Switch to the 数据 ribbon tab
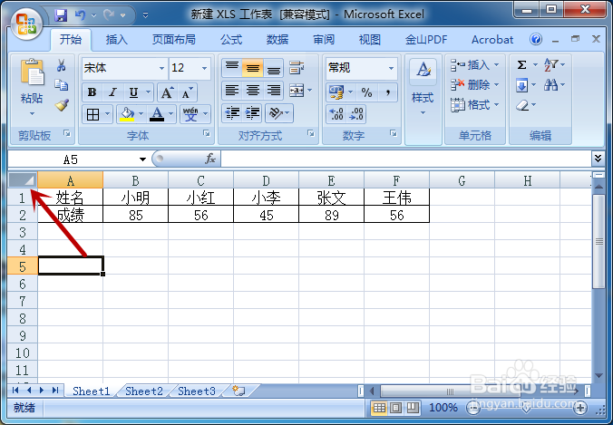This screenshot has height=425, width=613. (277, 40)
